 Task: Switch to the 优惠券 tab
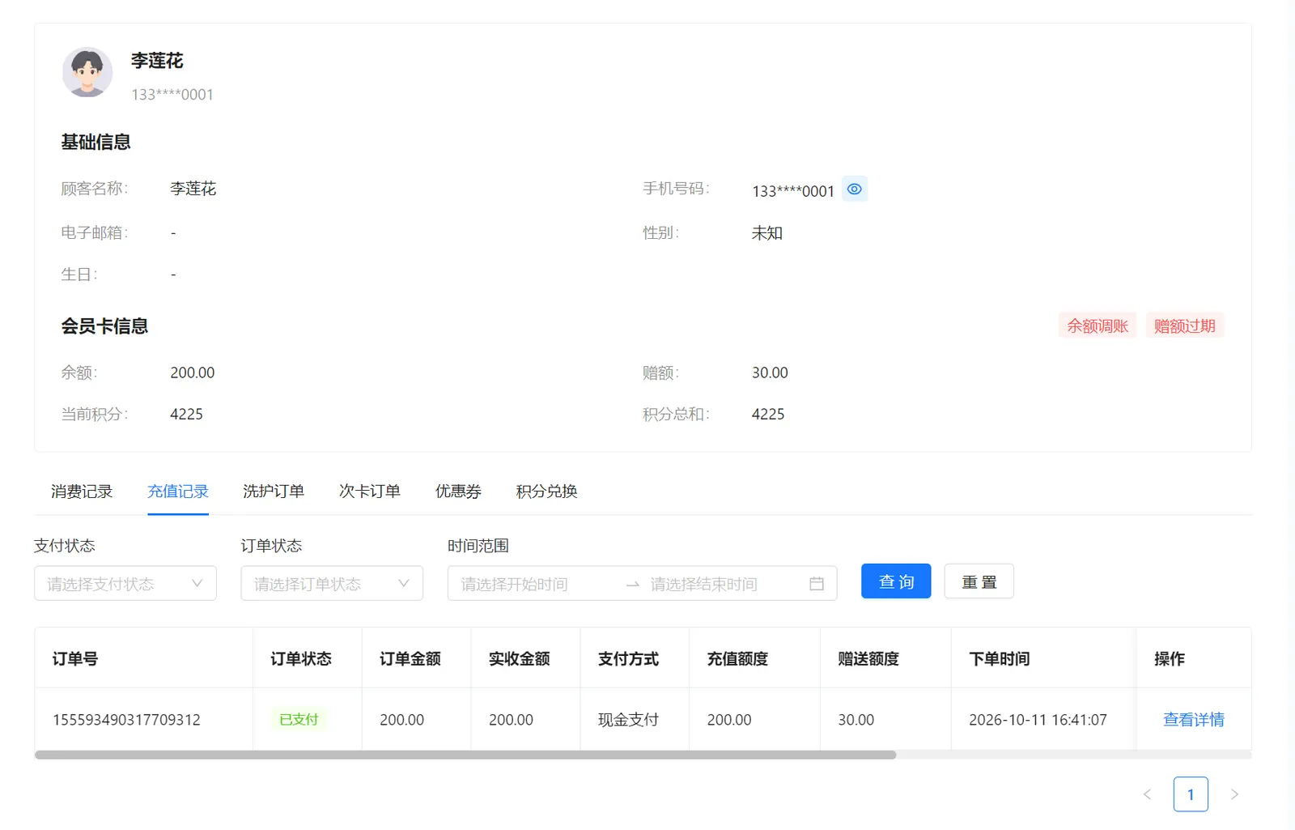coord(458,492)
